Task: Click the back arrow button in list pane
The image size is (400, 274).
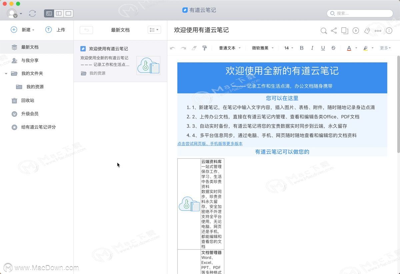Action: (86, 30)
